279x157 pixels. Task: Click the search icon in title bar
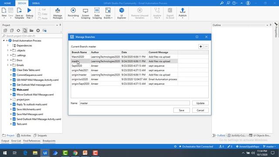click(x=222, y=3)
